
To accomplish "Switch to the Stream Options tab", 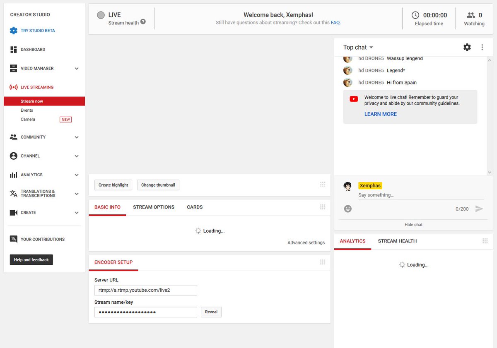I will (x=154, y=207).
